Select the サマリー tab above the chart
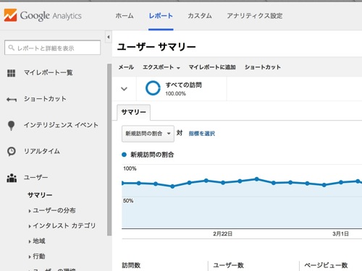Viewport: 362px width, 271px height. point(133,112)
